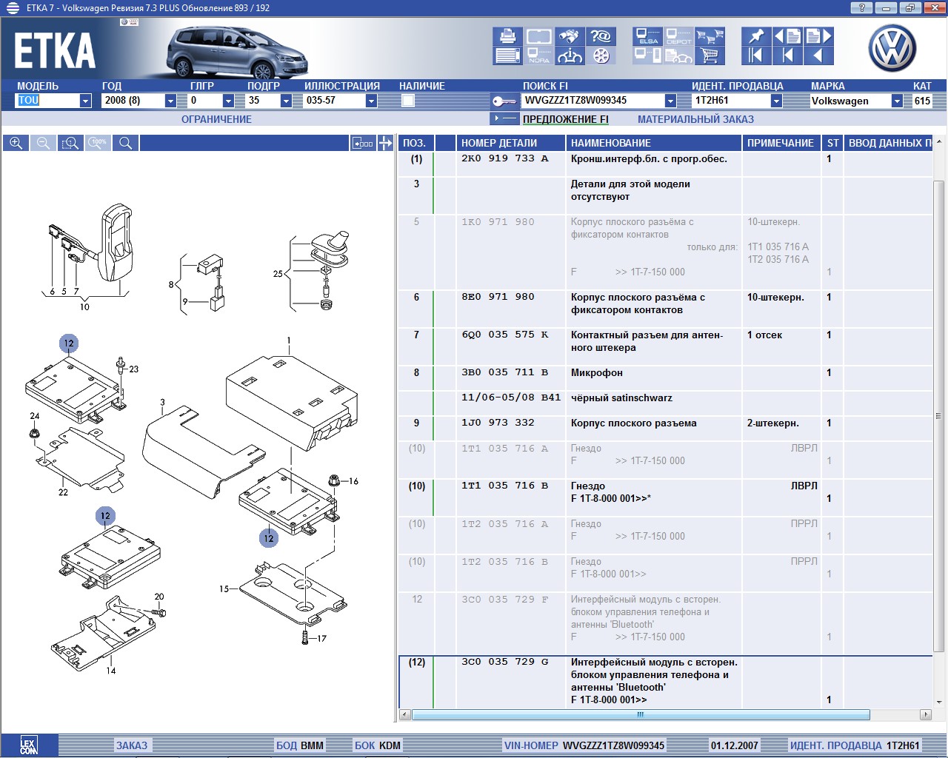Click callout number 15 in illustration
Screen dimensions: 948x758
[224, 588]
